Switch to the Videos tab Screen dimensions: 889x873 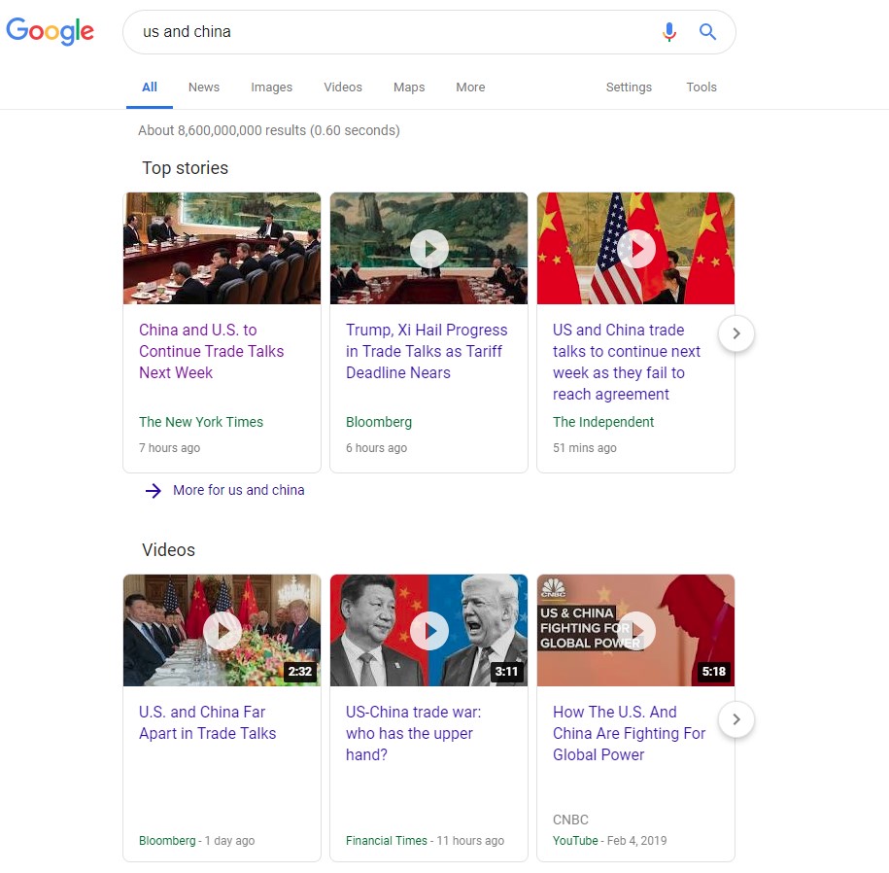pos(343,87)
